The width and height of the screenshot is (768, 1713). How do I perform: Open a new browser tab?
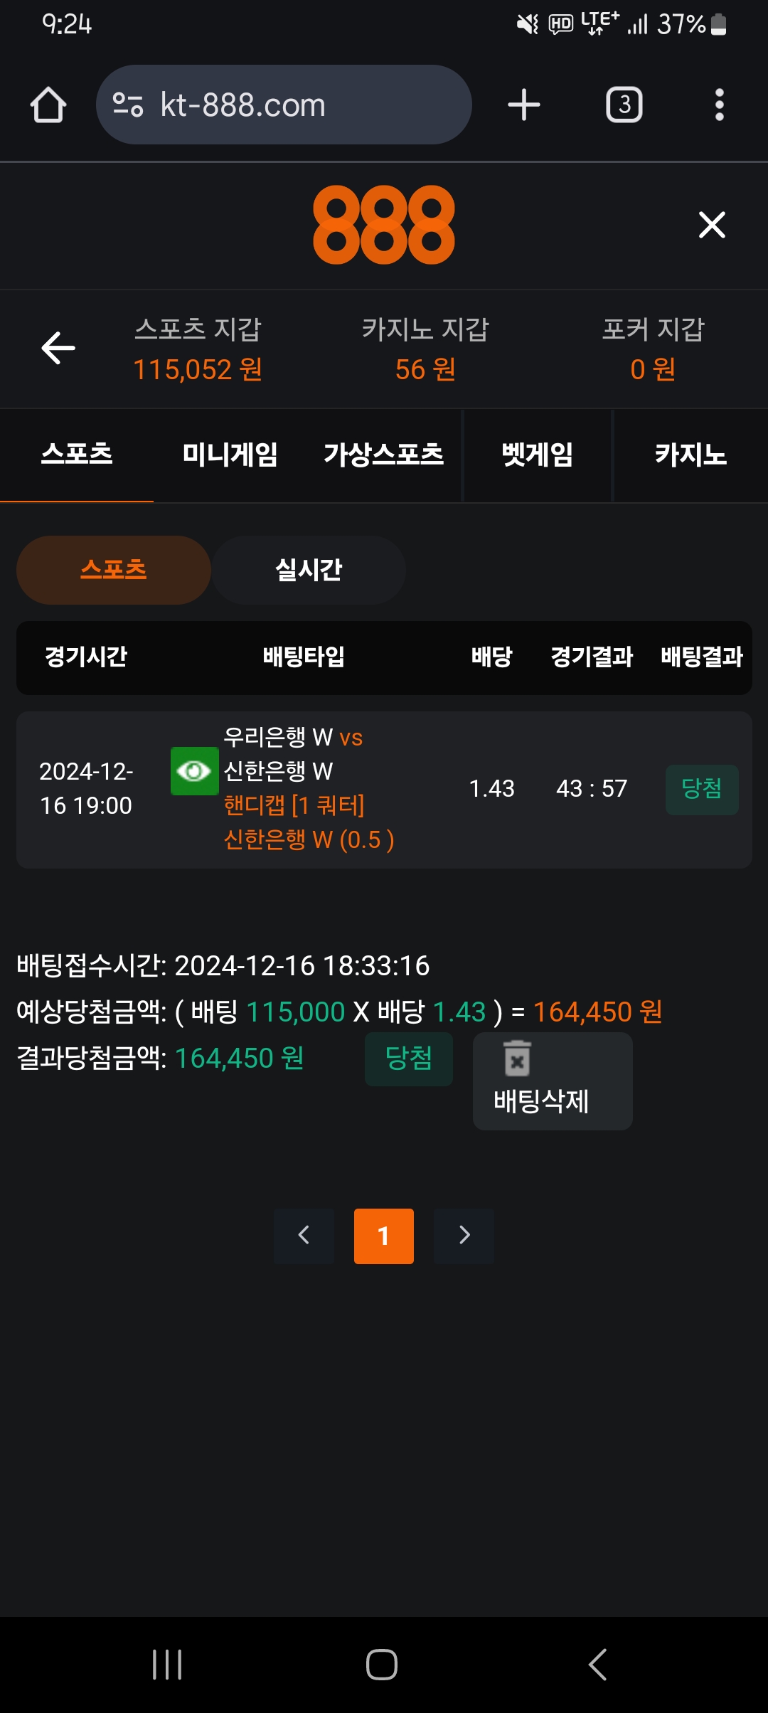[524, 105]
